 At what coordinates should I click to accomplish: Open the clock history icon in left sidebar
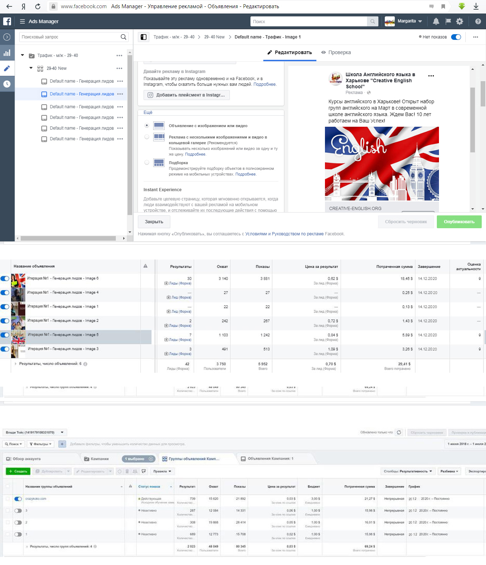(x=7, y=84)
